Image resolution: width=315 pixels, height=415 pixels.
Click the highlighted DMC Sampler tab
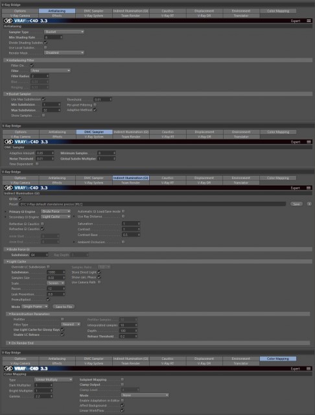point(94,132)
